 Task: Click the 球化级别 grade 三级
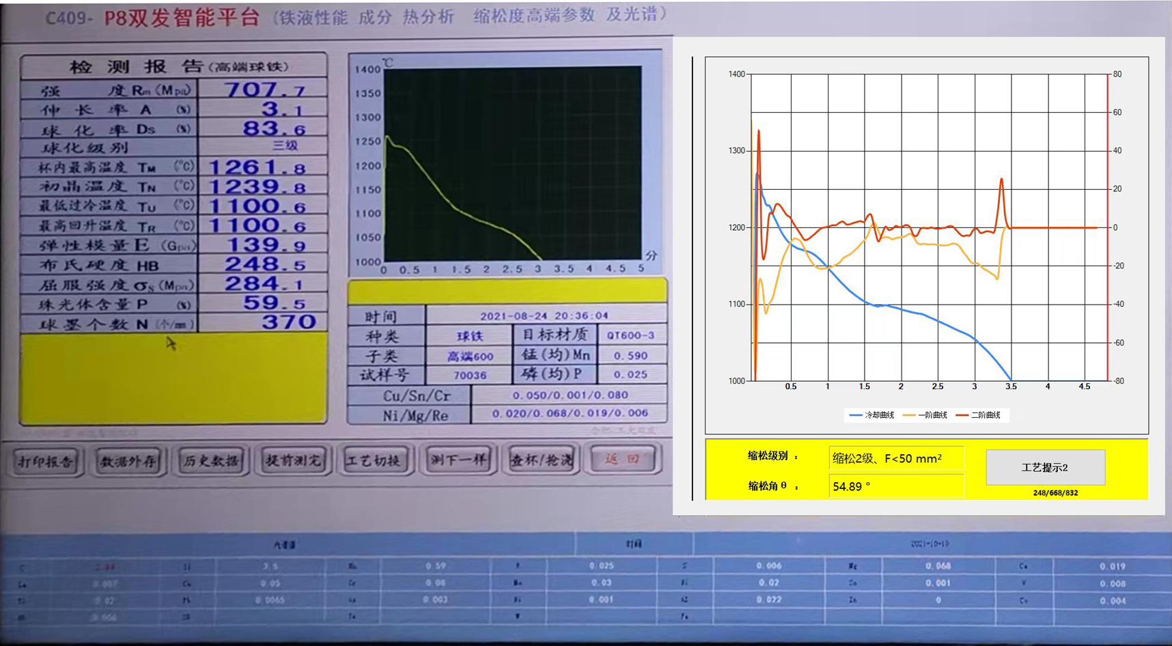coord(285,145)
